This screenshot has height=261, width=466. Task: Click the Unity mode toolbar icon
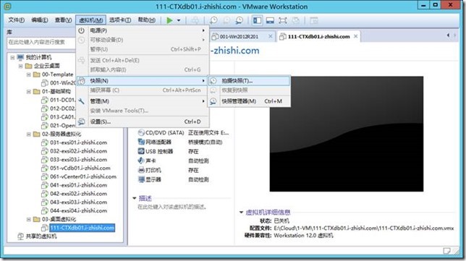click(x=295, y=20)
